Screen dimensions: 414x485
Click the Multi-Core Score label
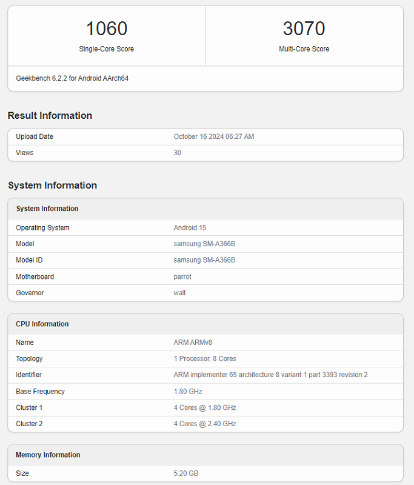pos(304,49)
